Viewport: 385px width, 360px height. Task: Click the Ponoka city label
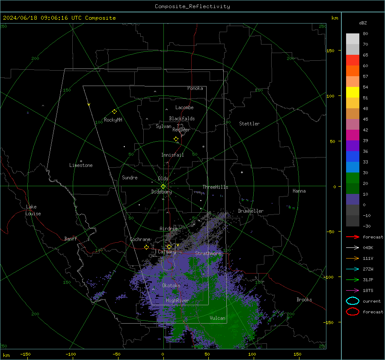(195, 88)
